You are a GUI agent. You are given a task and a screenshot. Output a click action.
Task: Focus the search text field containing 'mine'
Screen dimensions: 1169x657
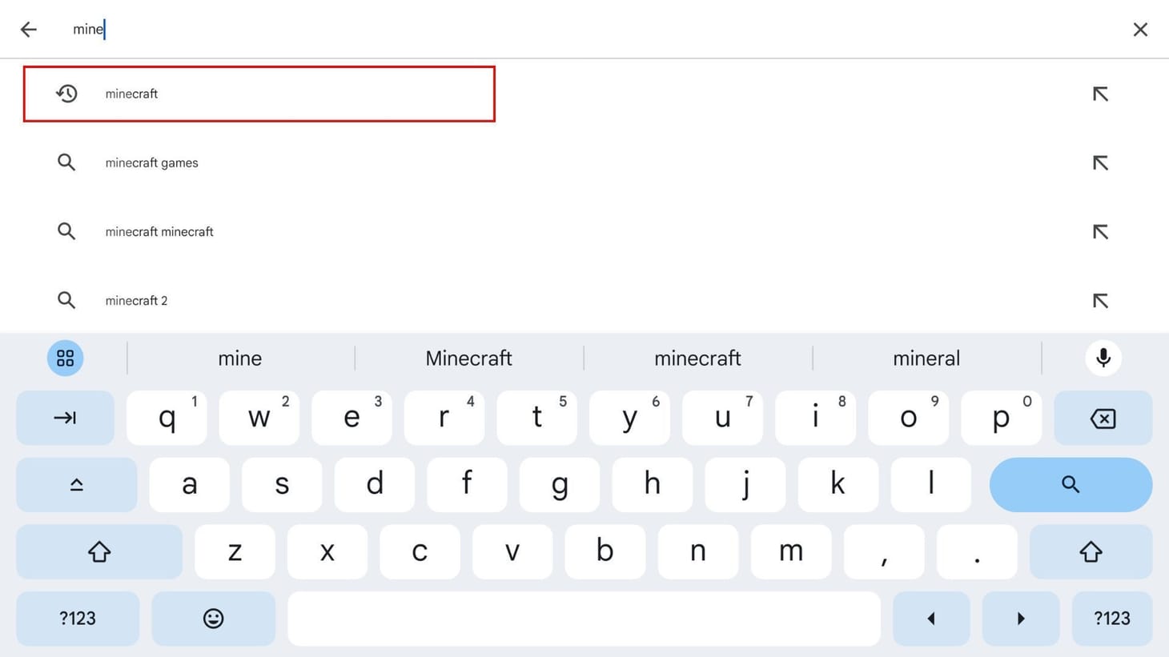coord(560,30)
